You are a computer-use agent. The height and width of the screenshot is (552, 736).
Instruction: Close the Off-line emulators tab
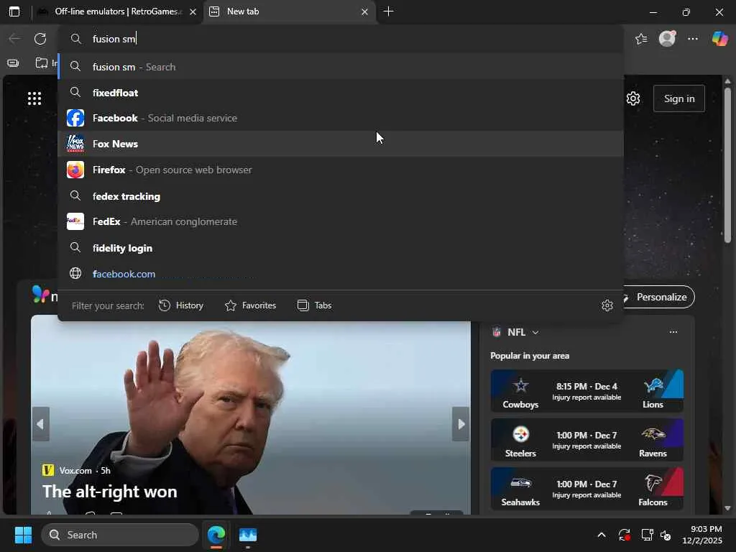click(193, 12)
